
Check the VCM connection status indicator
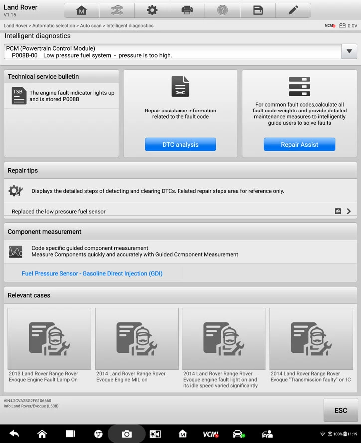pyautogui.click(x=330, y=26)
